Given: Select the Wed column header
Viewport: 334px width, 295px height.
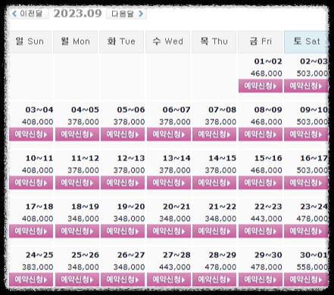Looking at the screenshot, I should 167,42.
